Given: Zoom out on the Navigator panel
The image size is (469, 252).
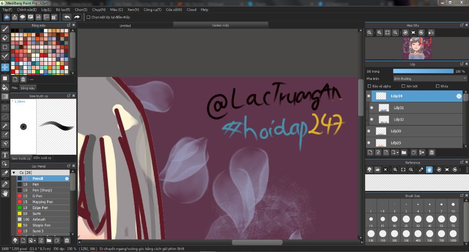Looking at the screenshot, I should [x=395, y=32].
